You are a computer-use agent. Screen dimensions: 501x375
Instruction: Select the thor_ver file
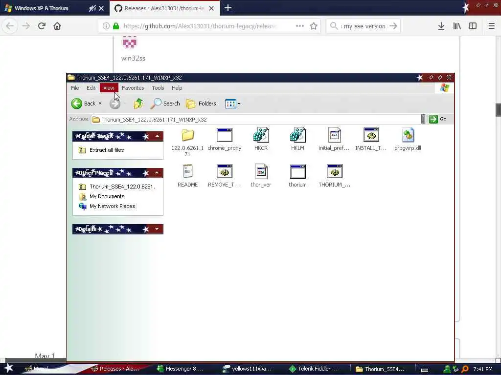261,171
